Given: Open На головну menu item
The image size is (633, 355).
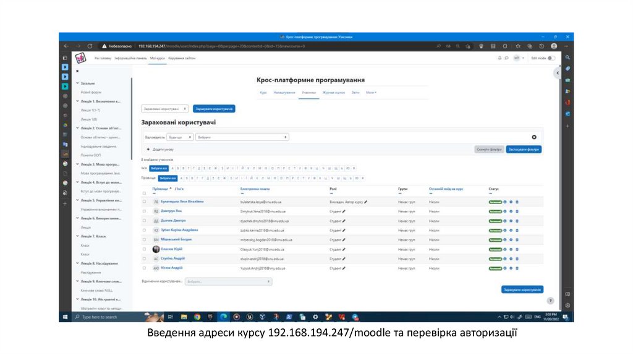Looking at the screenshot, I should (103, 58).
